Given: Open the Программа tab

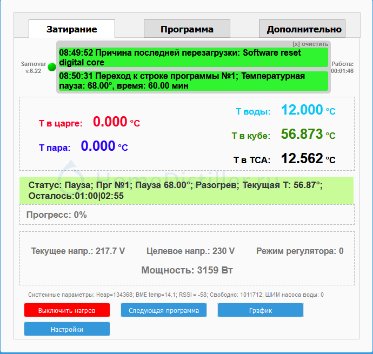Looking at the screenshot, I should tap(187, 29).
